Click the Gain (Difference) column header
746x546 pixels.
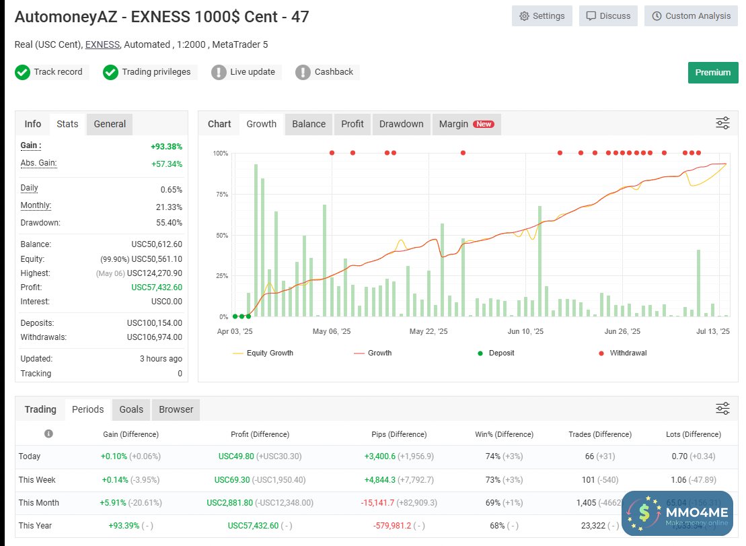(130, 435)
